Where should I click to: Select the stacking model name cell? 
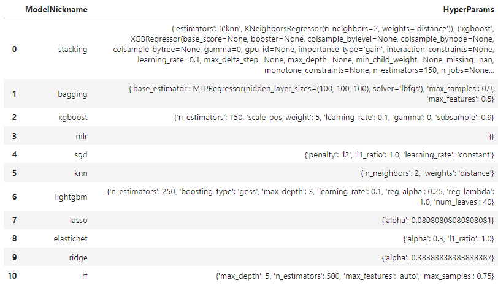tap(74, 50)
